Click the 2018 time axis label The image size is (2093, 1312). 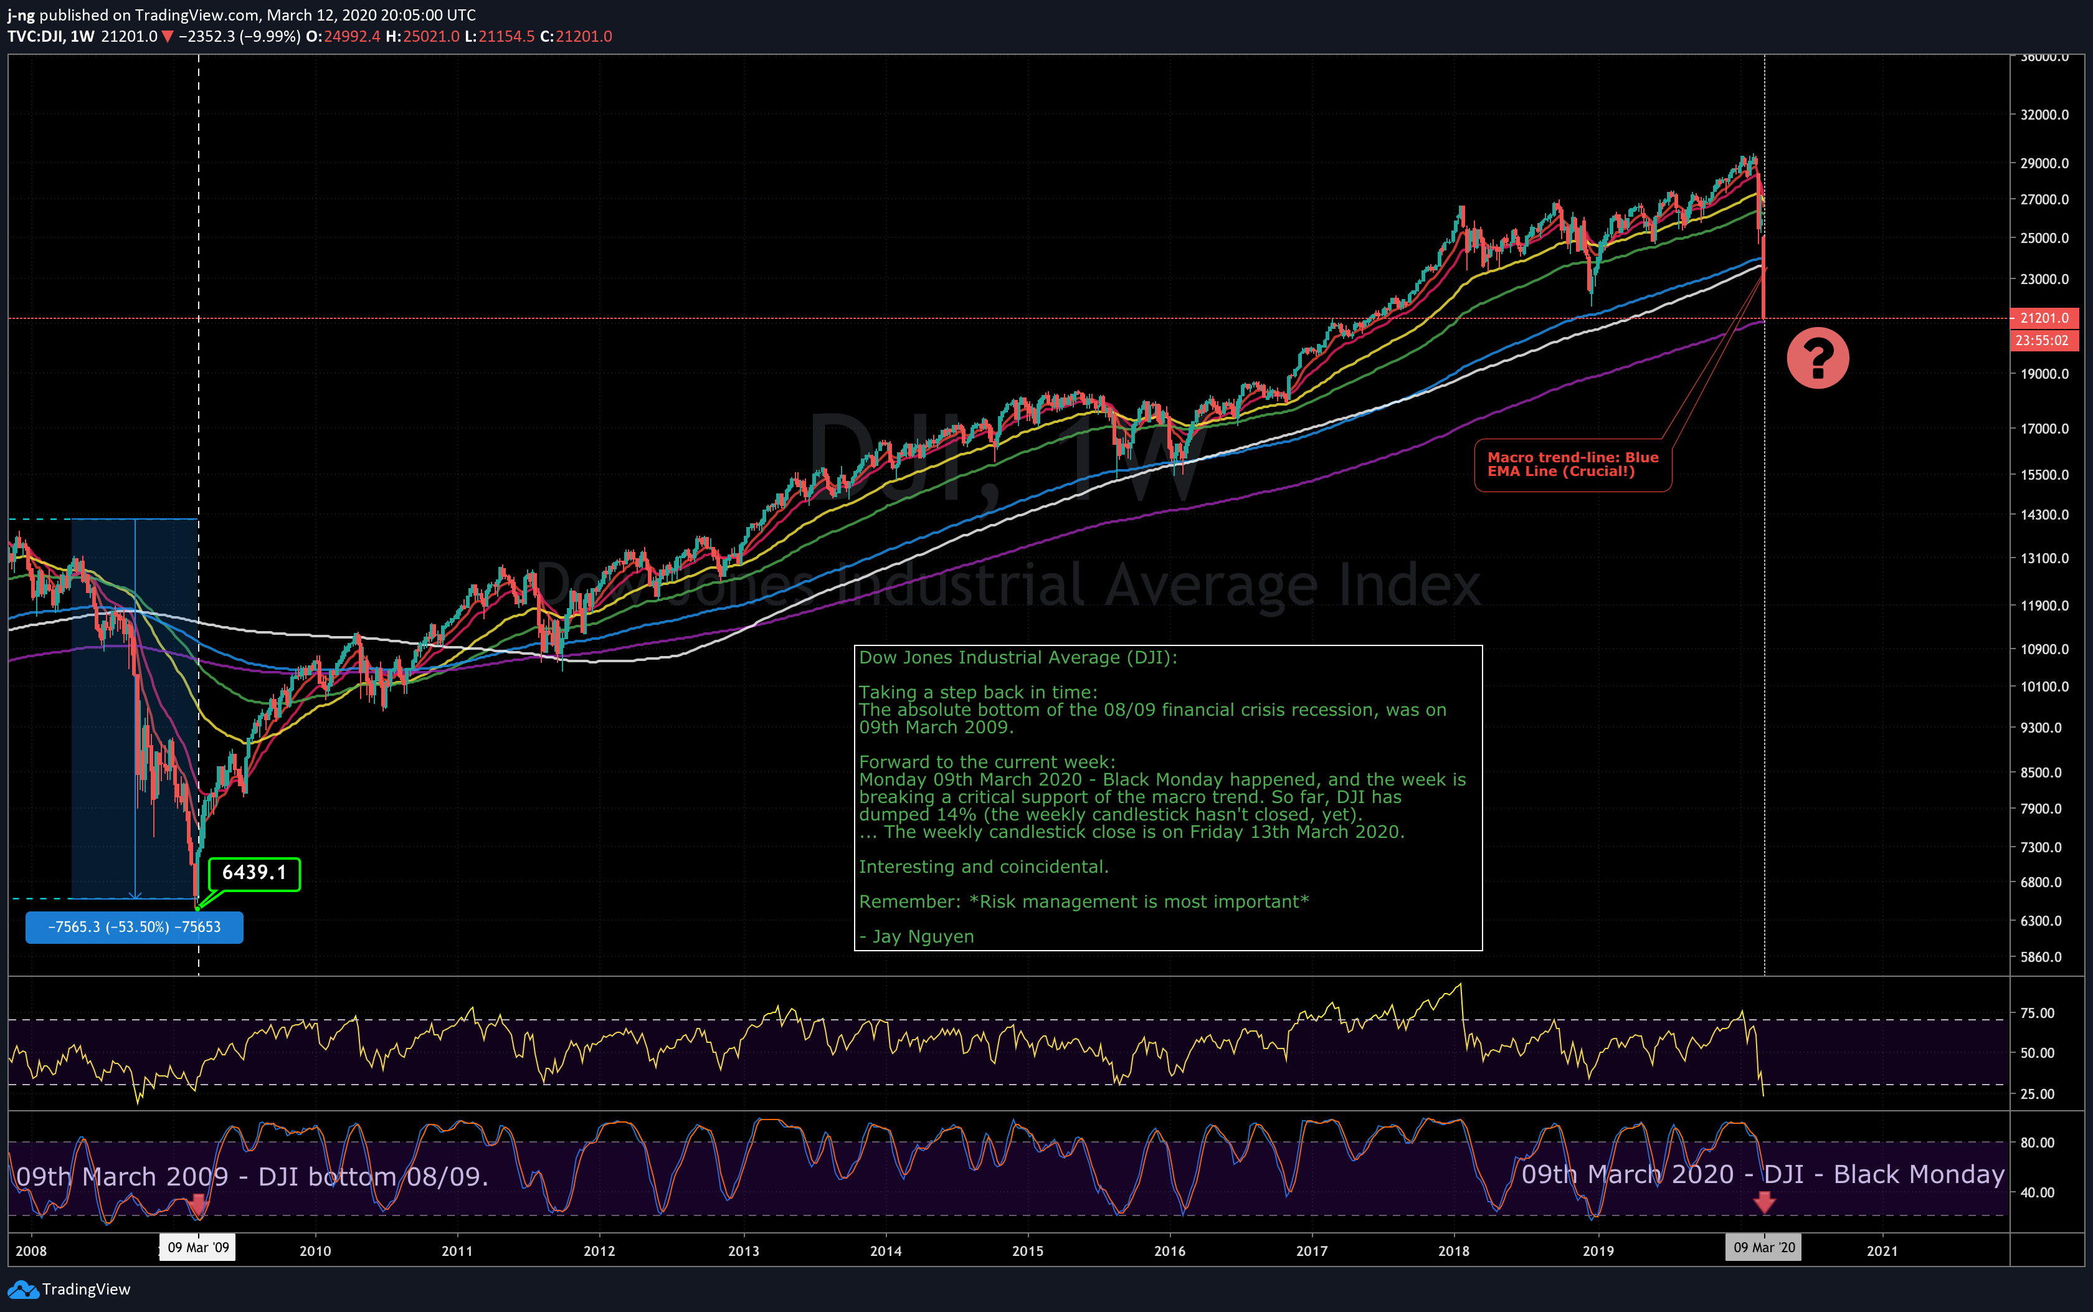[1454, 1251]
